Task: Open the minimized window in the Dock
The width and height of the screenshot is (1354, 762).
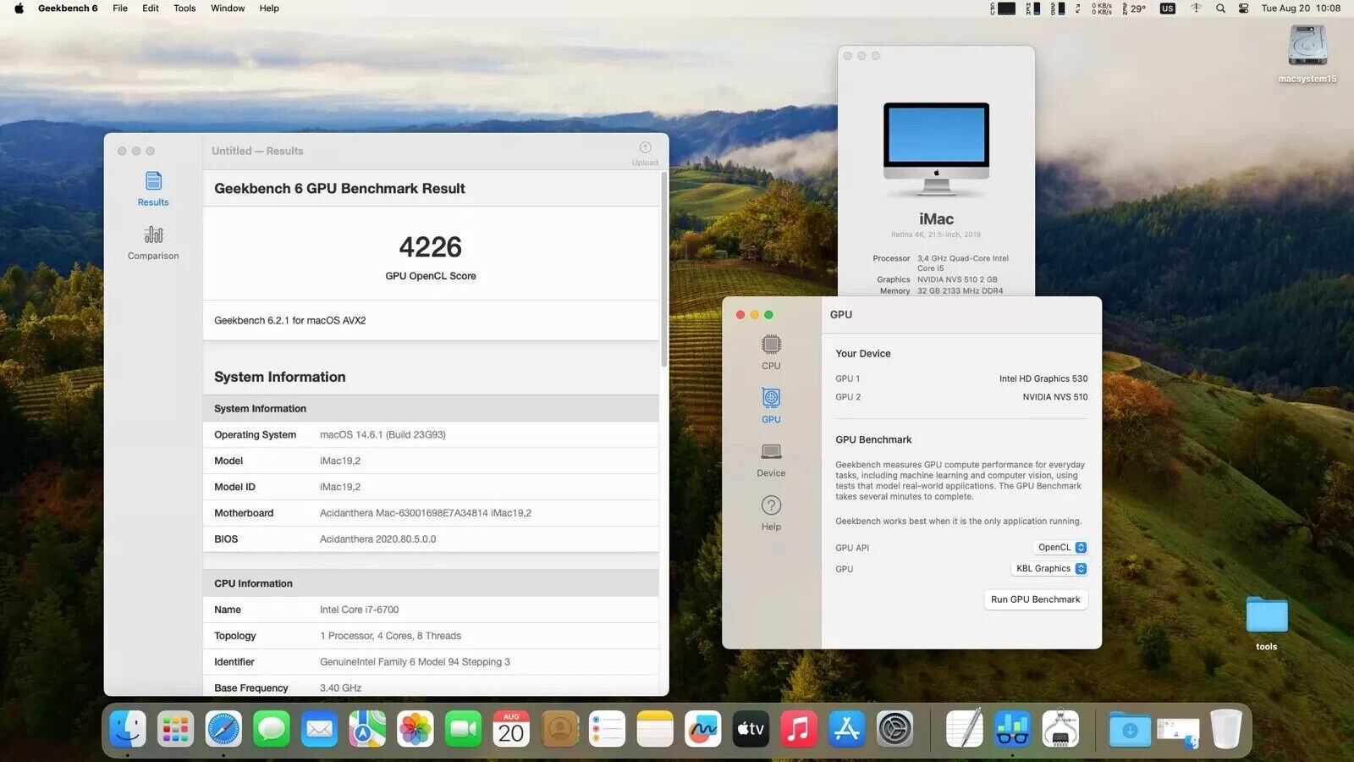Action: click(1178, 732)
